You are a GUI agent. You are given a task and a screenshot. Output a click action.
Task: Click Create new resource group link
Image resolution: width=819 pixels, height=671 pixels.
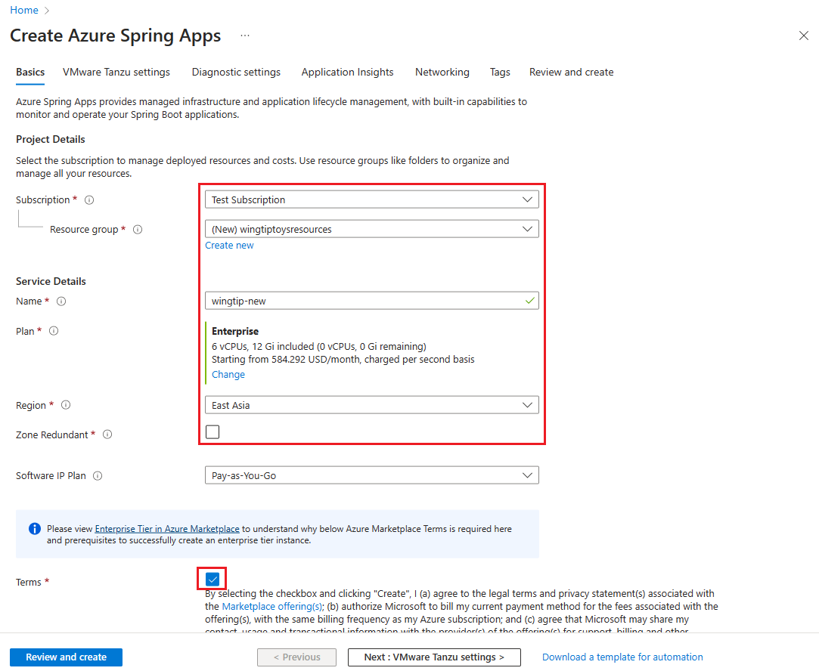click(229, 246)
